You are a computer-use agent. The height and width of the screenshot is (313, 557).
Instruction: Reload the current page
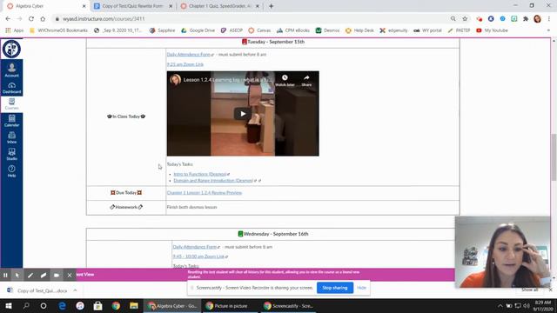pos(31,19)
